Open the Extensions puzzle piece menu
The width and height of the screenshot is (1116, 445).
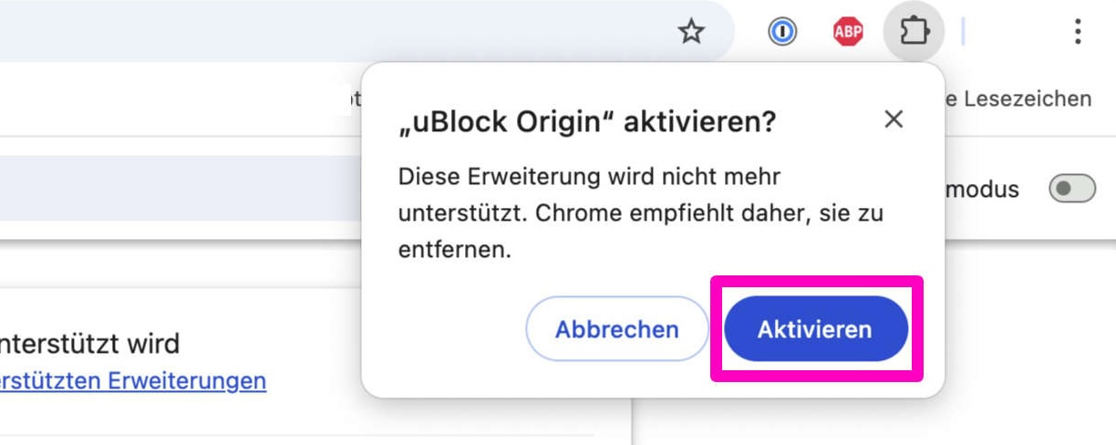[914, 33]
